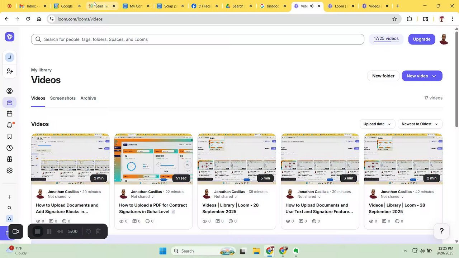Open the 51 sec video thumbnail

click(x=153, y=159)
